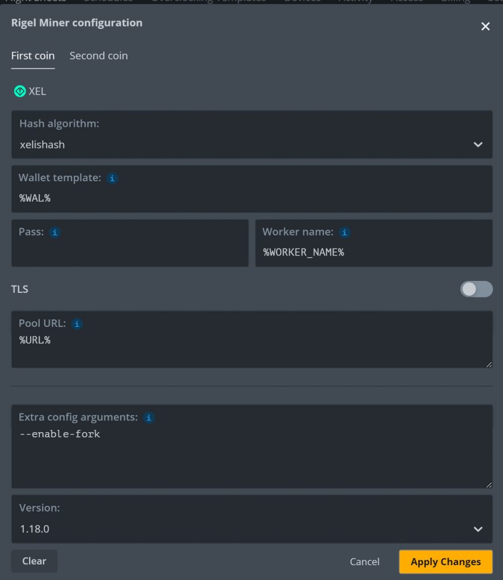Click the Worker name input field
This screenshot has height=580, width=503.
374,243
